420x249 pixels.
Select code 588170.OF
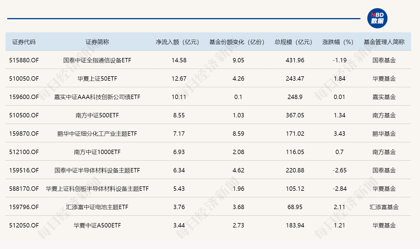(24, 189)
